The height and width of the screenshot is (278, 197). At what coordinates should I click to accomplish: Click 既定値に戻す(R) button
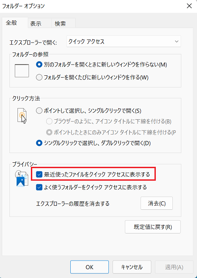coord(153,227)
